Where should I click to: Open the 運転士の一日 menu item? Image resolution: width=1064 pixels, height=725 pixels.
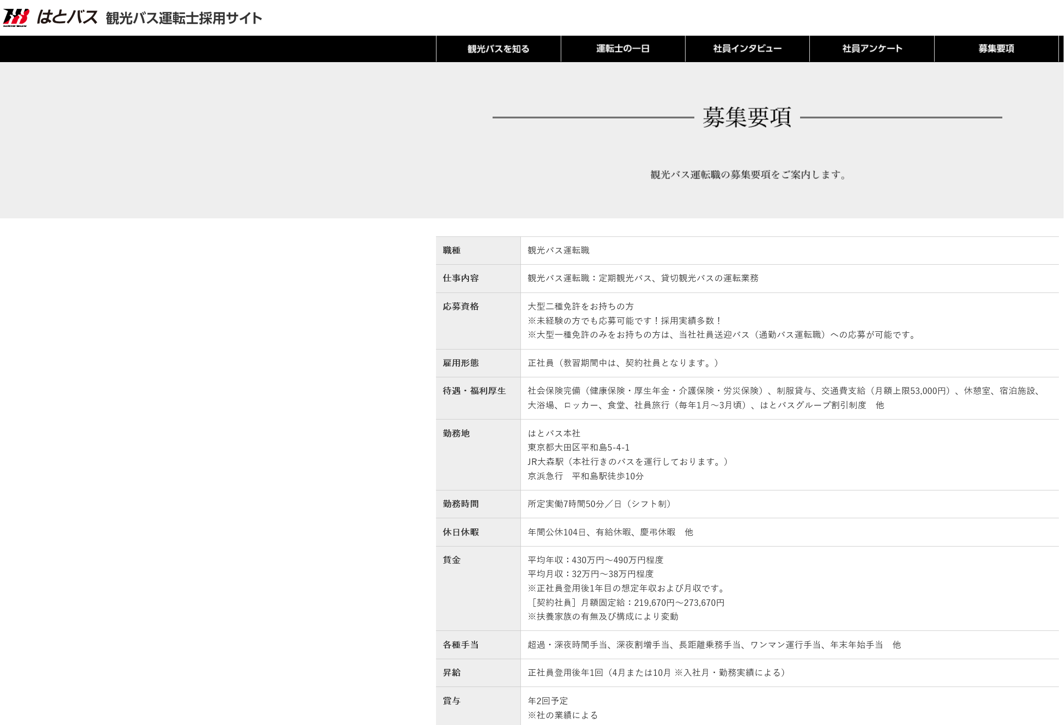tap(622, 49)
